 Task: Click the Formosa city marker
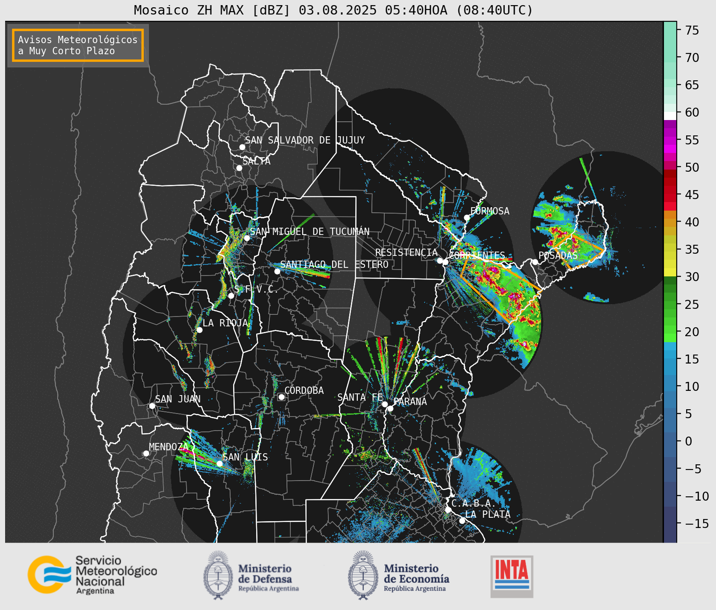[467, 217]
